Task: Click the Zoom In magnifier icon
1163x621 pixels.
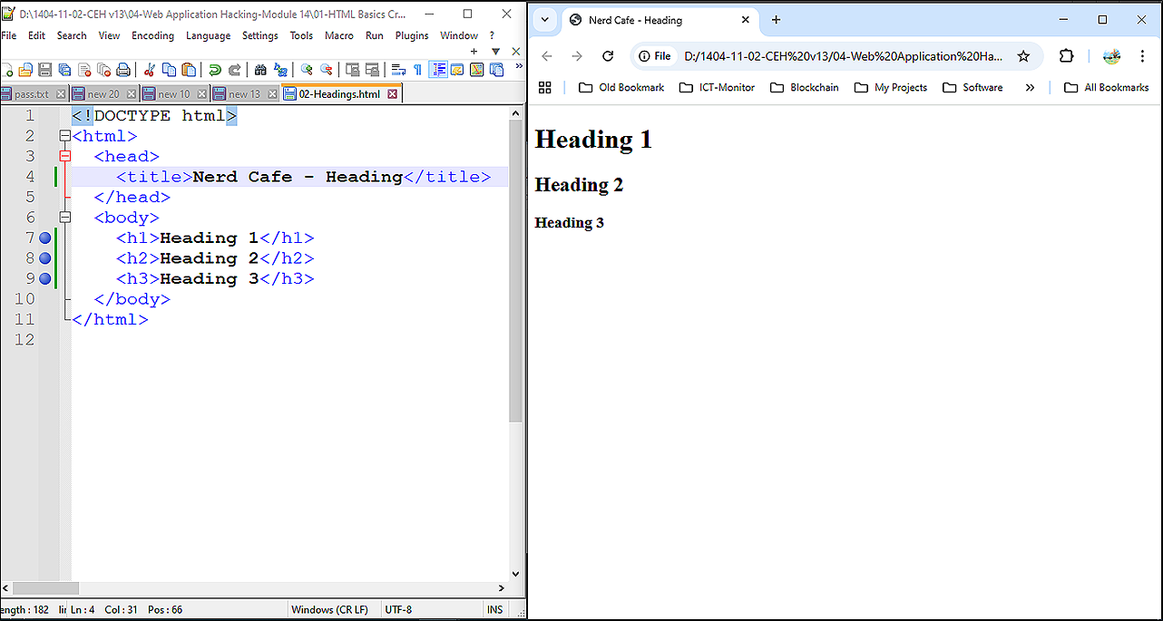Action: pos(307,70)
